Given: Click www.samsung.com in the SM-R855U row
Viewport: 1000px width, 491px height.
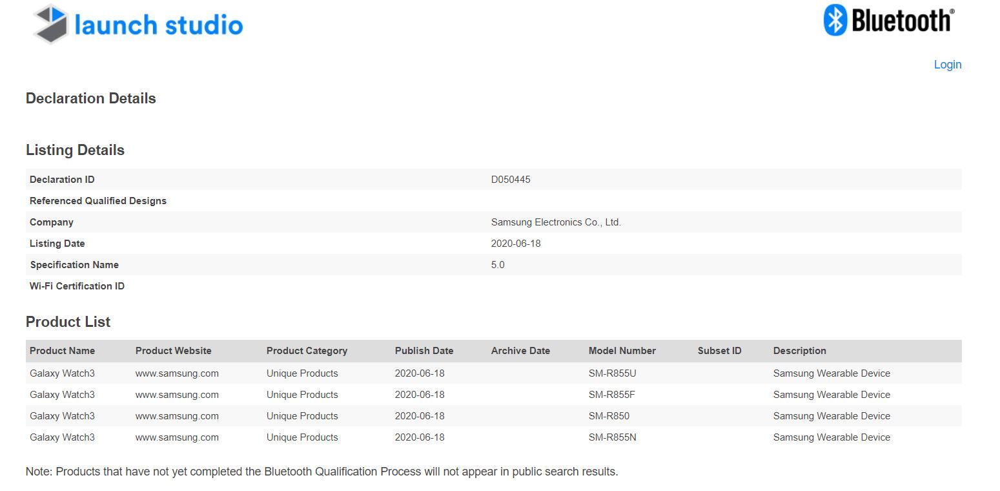Looking at the screenshot, I should pos(177,373).
